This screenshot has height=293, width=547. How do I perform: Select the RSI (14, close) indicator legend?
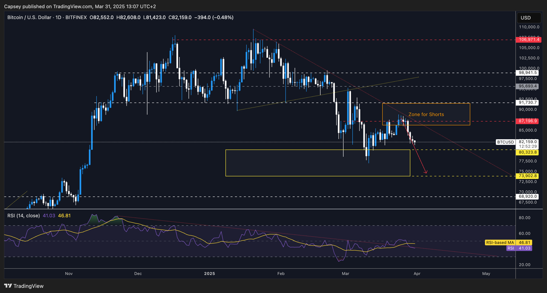pos(24,216)
